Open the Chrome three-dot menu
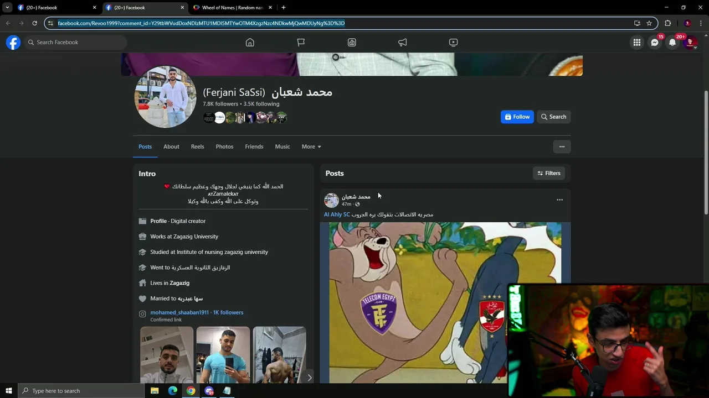 pyautogui.click(x=701, y=23)
